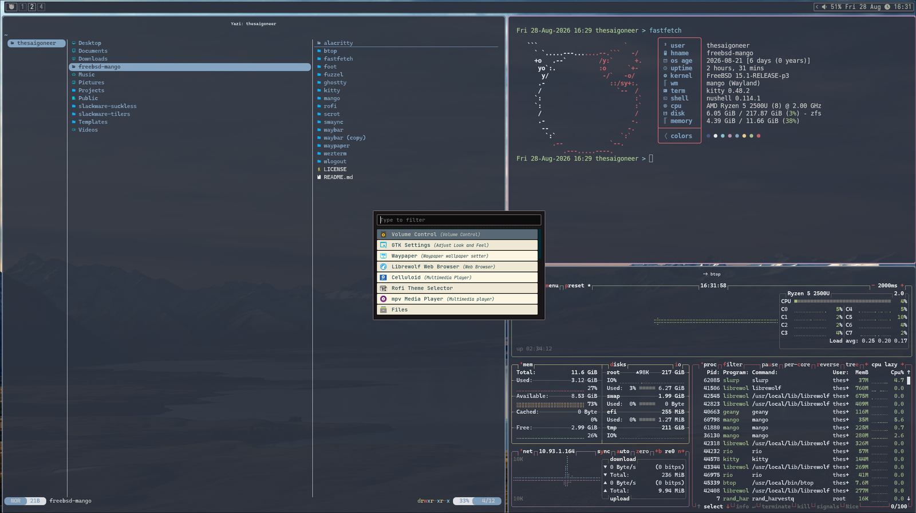Toggle reverse sorting in btop processes
The height and width of the screenshot is (513, 916).
click(828, 365)
